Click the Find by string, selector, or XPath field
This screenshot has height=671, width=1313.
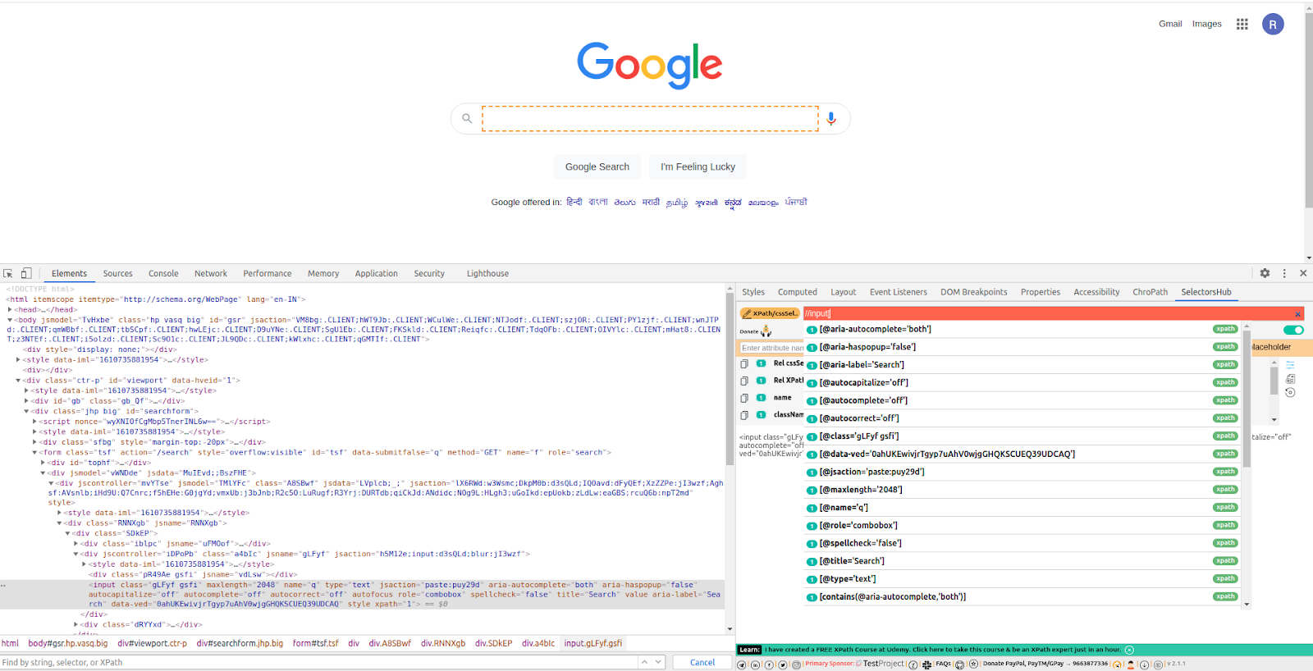coord(318,662)
